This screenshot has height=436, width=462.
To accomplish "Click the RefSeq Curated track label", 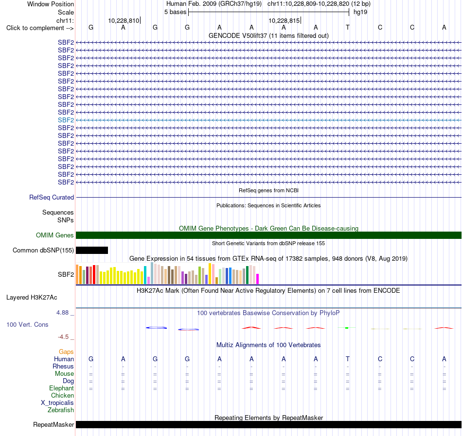I will (x=51, y=198).
